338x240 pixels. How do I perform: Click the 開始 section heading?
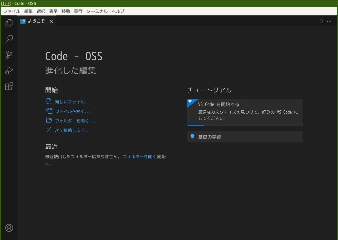51,90
